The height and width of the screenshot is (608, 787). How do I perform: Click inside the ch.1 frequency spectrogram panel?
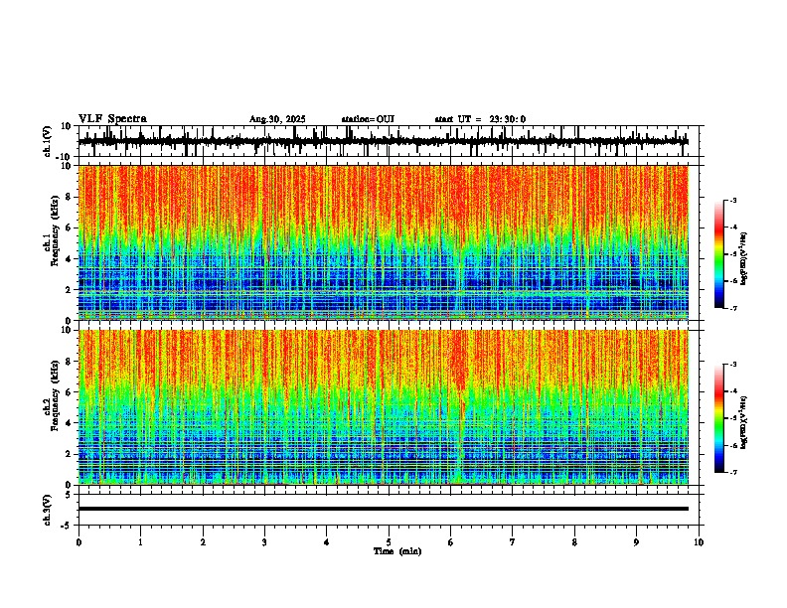coord(384,242)
